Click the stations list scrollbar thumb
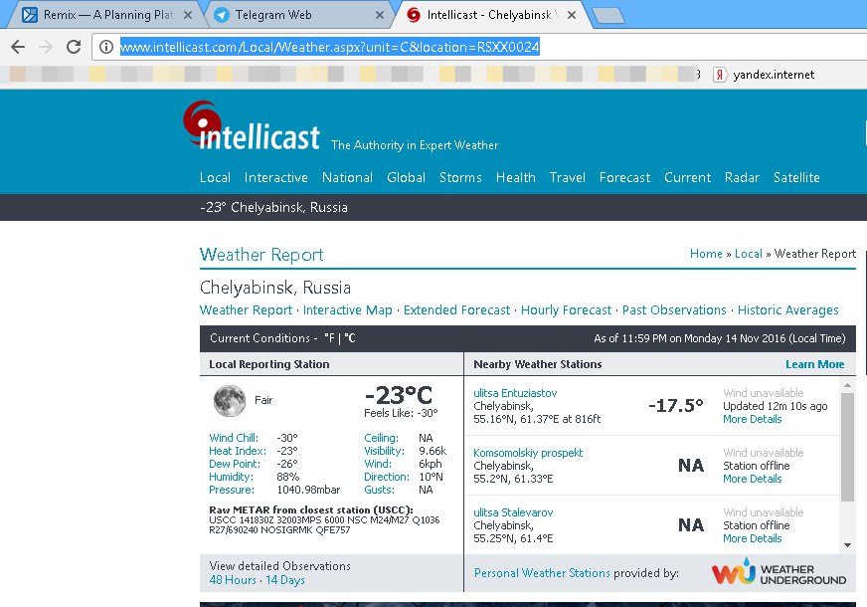 click(848, 447)
